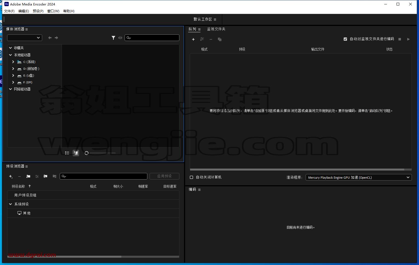Screen dimensions: 419x265
Task: Switch media browser to list view
Action: coord(67,153)
